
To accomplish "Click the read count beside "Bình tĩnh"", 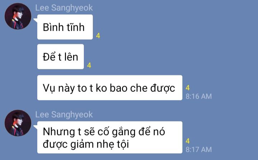I will pyautogui.click(x=98, y=36).
